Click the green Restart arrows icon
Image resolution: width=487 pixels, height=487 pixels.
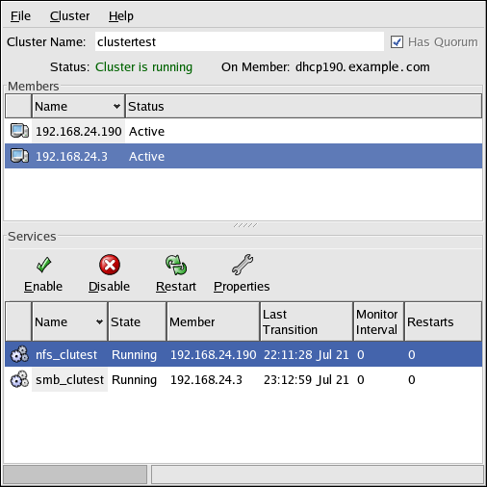(176, 265)
